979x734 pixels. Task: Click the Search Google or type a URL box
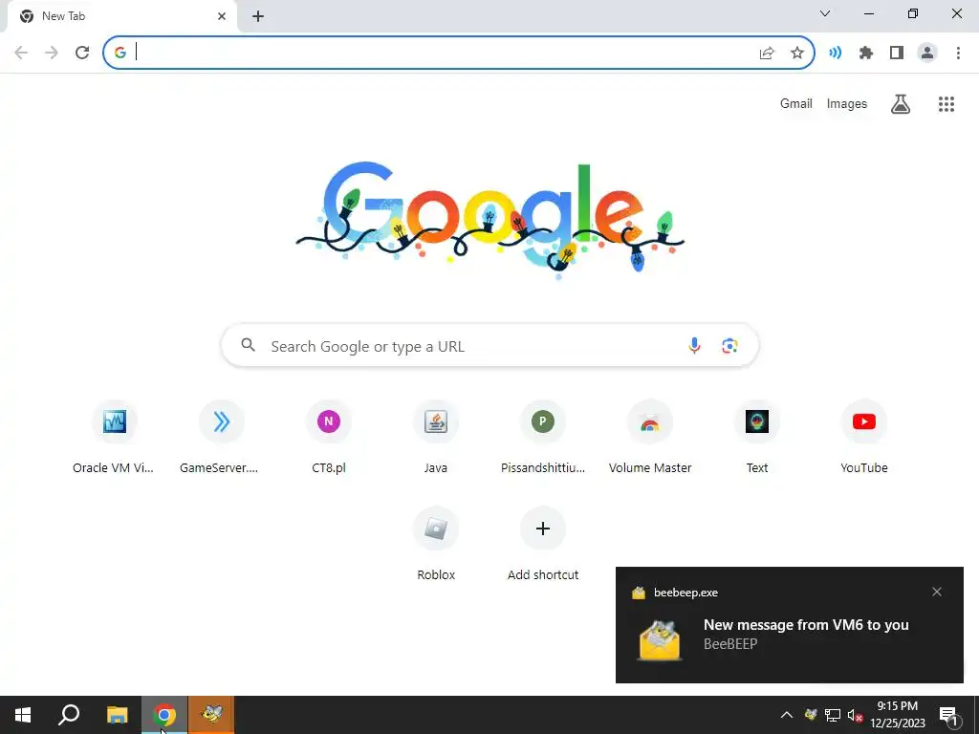[490, 346]
